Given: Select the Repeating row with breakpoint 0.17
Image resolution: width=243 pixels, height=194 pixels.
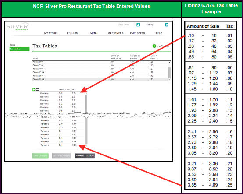Looking at the screenshot, I should (x=62, y=100).
